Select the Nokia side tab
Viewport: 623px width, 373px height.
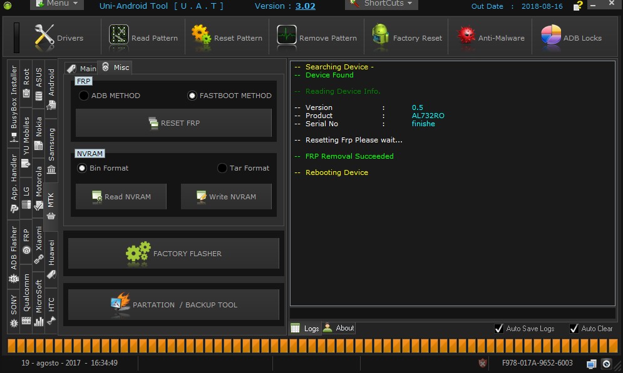(39, 133)
